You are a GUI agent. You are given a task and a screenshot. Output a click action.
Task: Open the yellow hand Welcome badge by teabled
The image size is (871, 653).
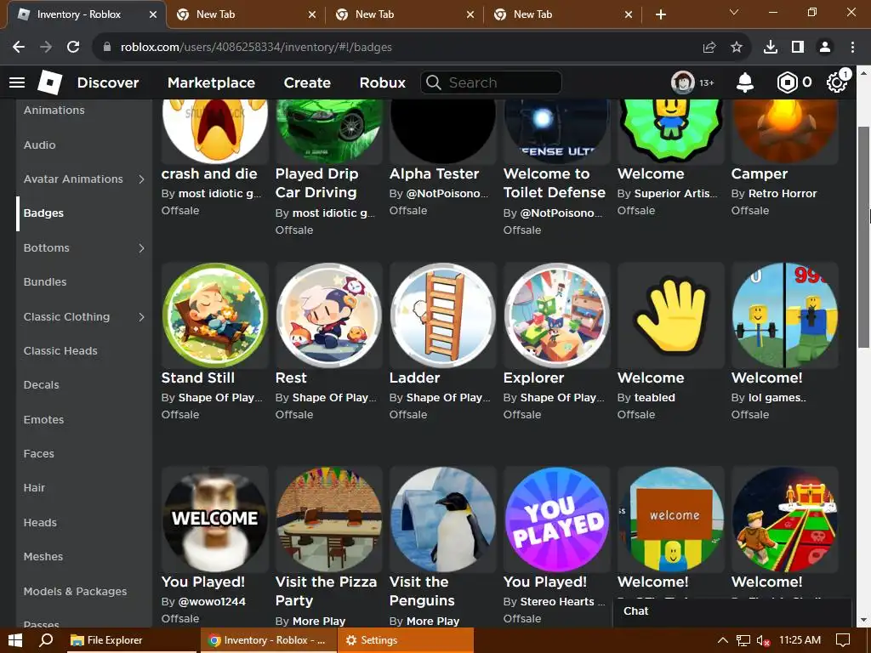coord(671,315)
